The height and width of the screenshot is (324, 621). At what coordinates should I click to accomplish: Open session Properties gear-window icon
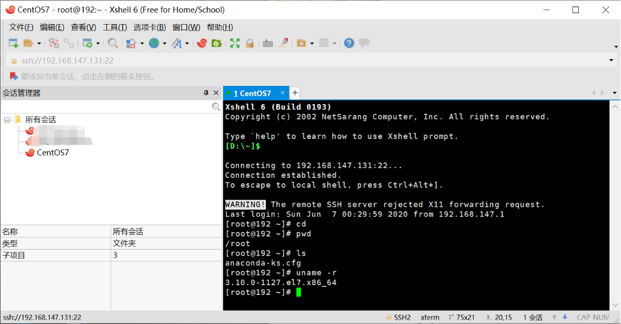88,43
